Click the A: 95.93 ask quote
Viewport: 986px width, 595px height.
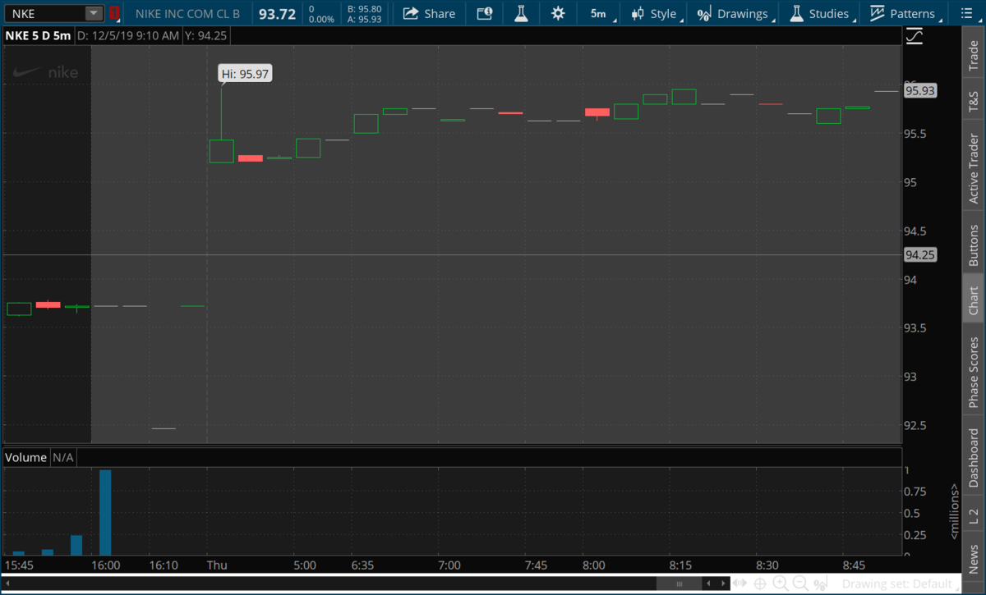click(364, 19)
